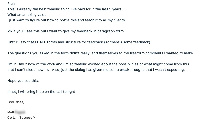214x121 pixels.
Task: Click the "Hope you see this." line
Action: 23,81
